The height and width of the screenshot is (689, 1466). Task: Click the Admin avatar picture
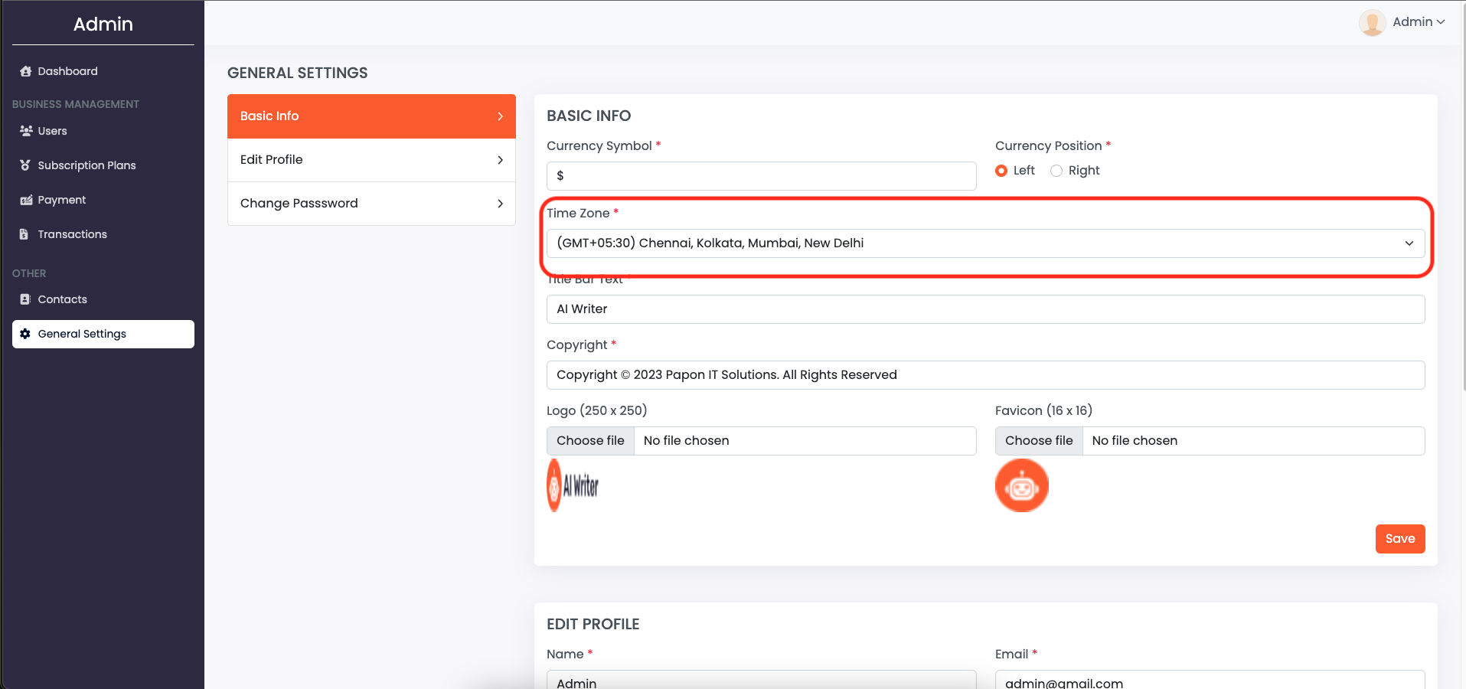1372,22
